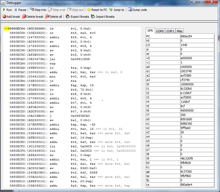Select the s2 register value 9fffae0

pos(197,128)
